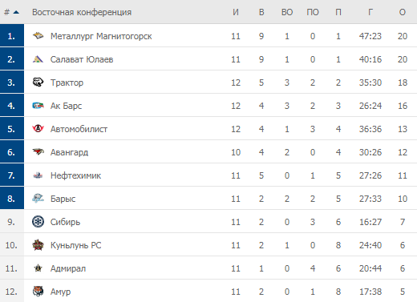Open the Барыс team link
This screenshot has width=417, height=302.
(x=63, y=199)
